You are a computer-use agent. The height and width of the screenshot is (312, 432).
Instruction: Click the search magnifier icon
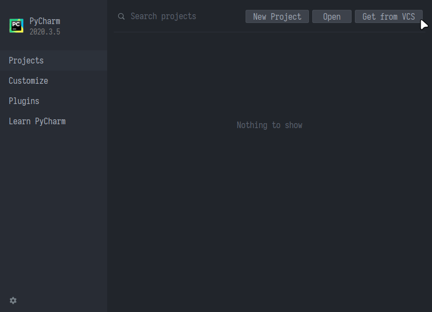click(121, 16)
